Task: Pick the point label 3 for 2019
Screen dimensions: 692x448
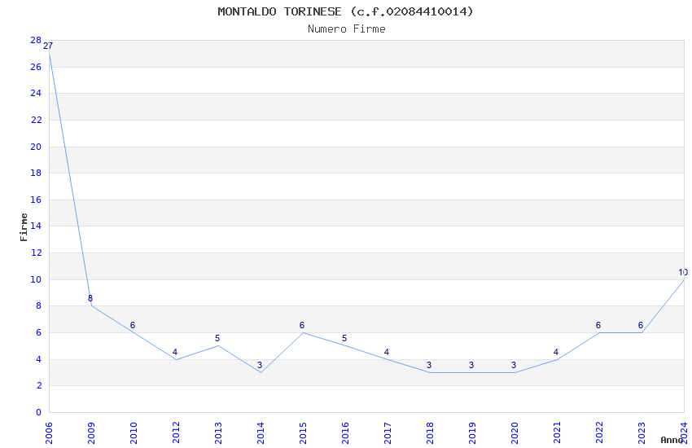Action: pyautogui.click(x=471, y=366)
